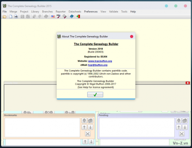Click the '(Build 200403)' text

click(96, 52)
